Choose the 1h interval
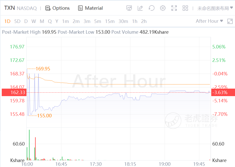 [x=135, y=21]
